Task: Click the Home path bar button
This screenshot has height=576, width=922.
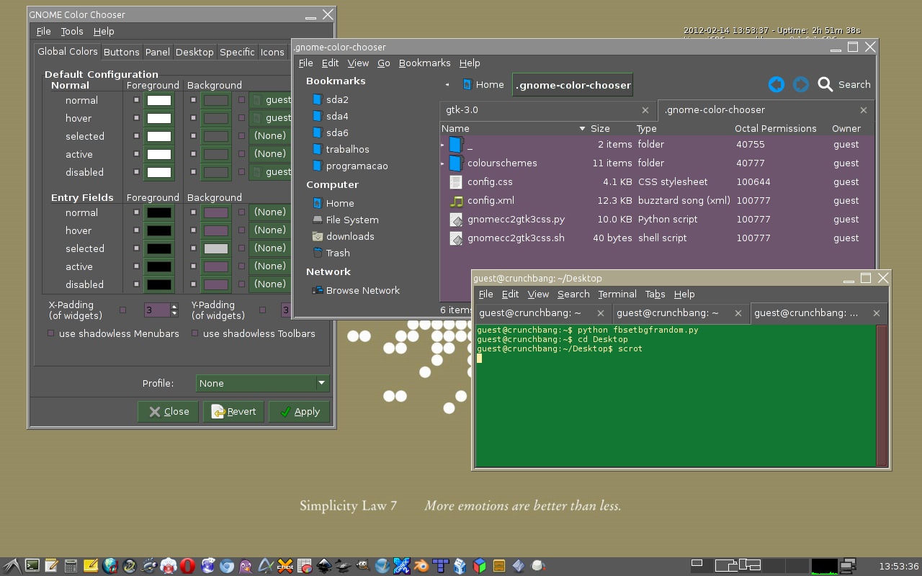Action: (x=483, y=84)
